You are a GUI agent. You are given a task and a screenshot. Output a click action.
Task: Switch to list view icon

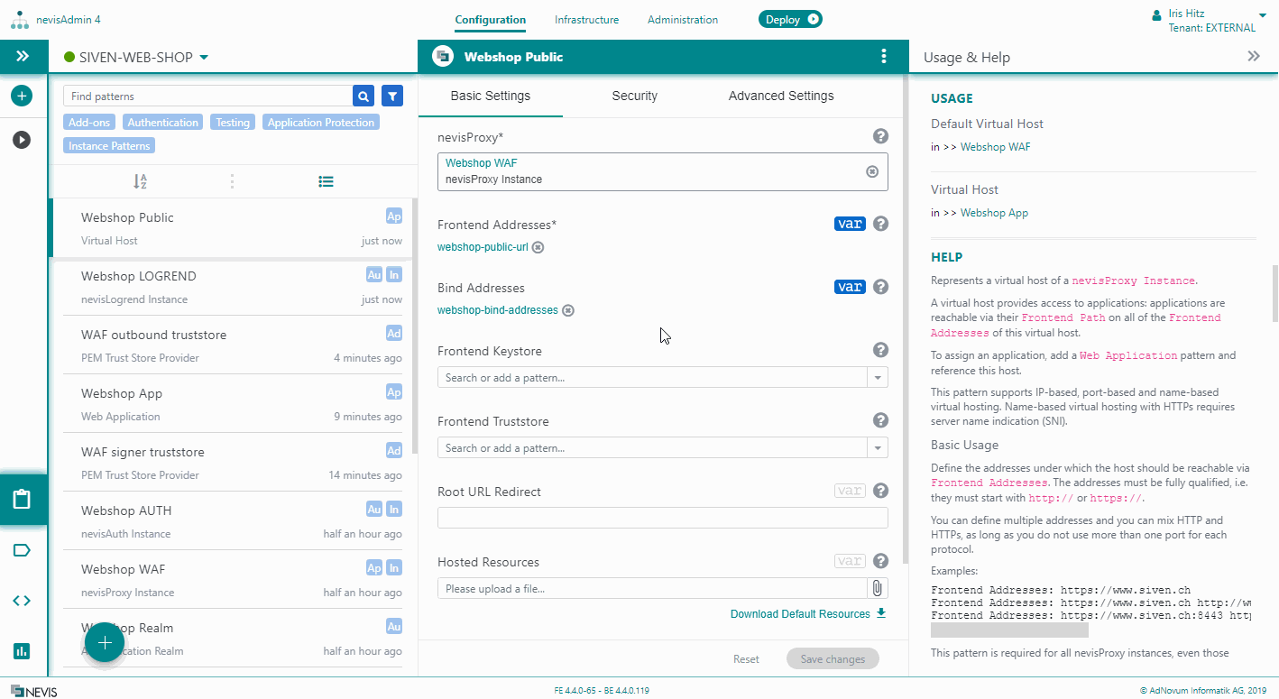click(326, 181)
